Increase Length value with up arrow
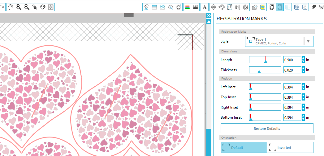Viewport: 324px width, 156px height. [303, 58]
